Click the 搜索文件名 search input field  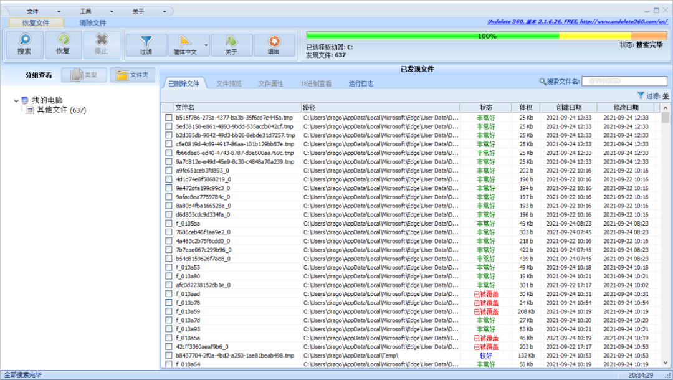[624, 82]
